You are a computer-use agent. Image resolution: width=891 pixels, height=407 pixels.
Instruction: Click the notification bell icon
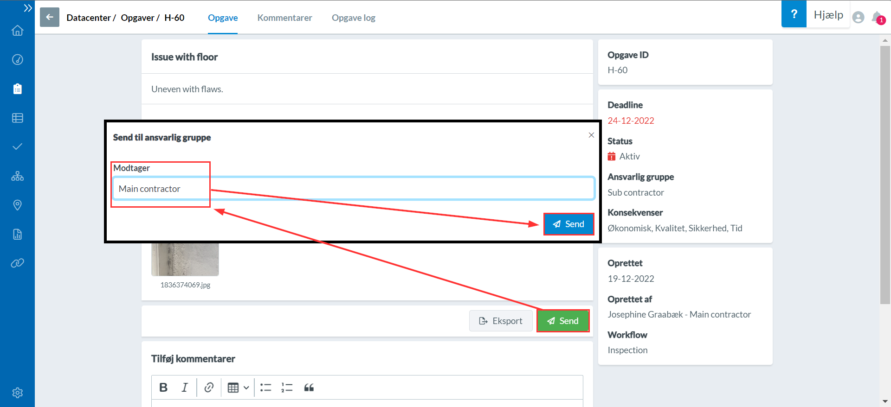(877, 18)
